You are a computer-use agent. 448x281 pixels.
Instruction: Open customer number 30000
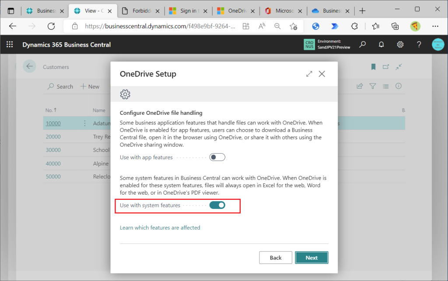tap(53, 150)
